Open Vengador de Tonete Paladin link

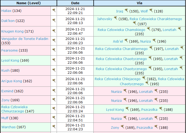click(25, 39)
